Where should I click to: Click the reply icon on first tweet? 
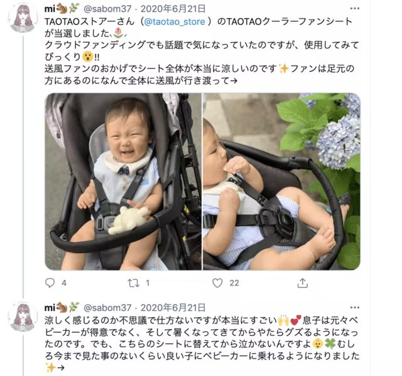(50, 282)
